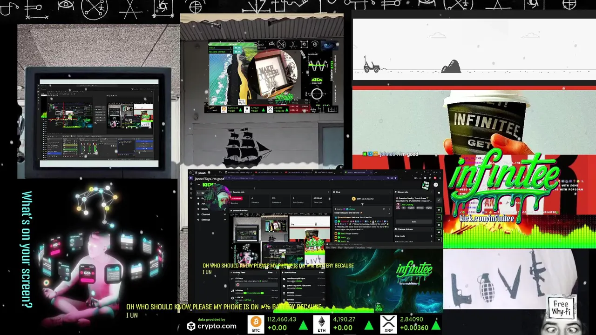Viewport: 596px width, 335px height.
Task: Click the ETH price 4,190.27
Action: coord(344,319)
